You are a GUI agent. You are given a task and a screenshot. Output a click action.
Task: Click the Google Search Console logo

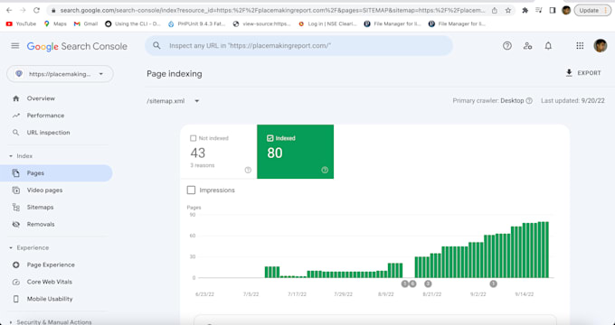pyautogui.click(x=77, y=46)
